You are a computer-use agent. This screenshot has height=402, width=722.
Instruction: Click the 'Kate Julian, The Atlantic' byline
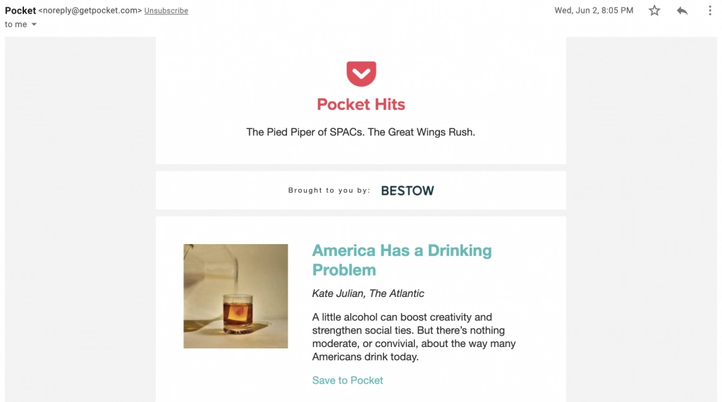368,293
